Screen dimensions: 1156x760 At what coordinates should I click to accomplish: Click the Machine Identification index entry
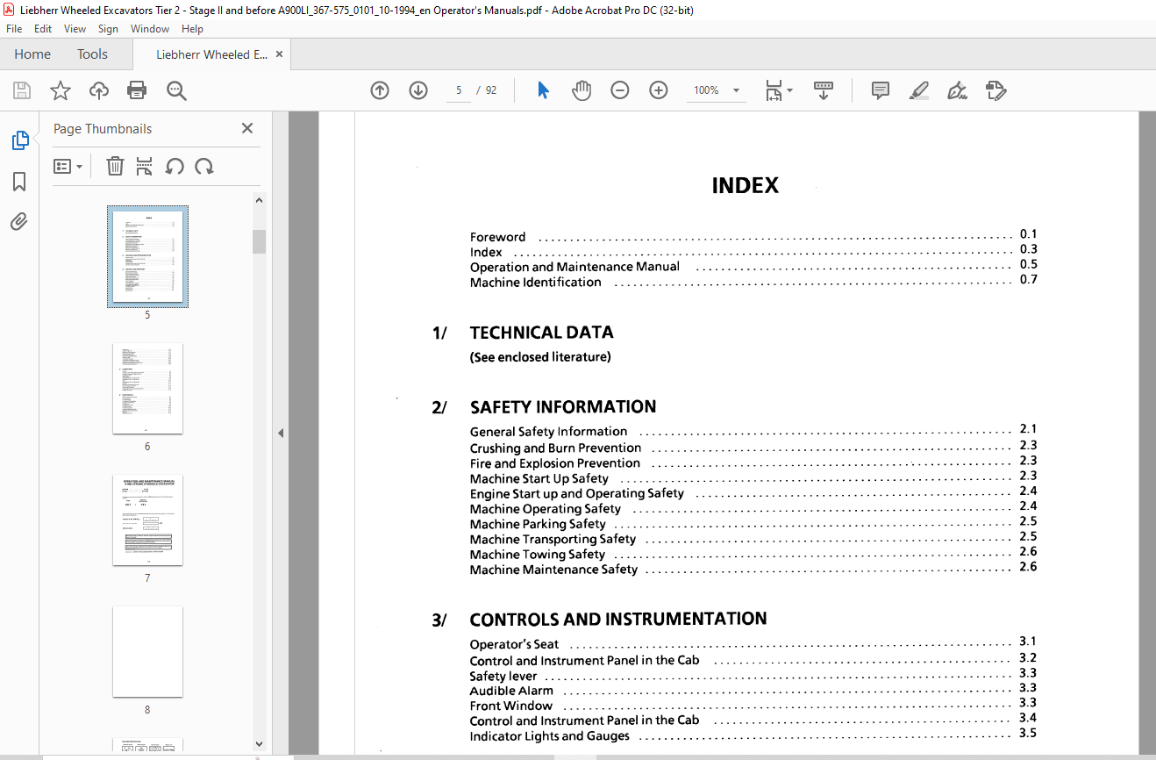pos(753,282)
